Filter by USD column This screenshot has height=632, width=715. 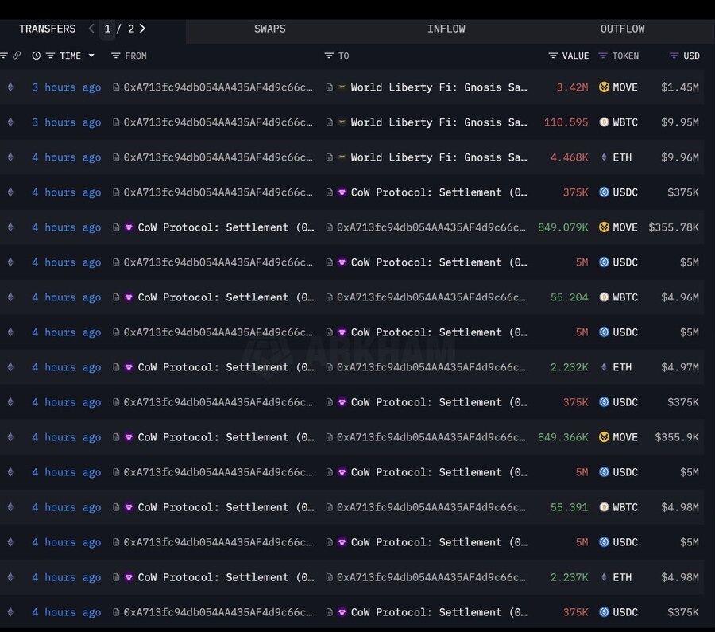tap(674, 56)
